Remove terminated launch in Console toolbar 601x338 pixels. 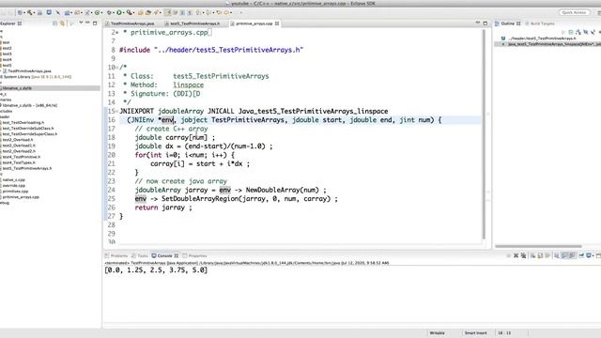pos(516,255)
